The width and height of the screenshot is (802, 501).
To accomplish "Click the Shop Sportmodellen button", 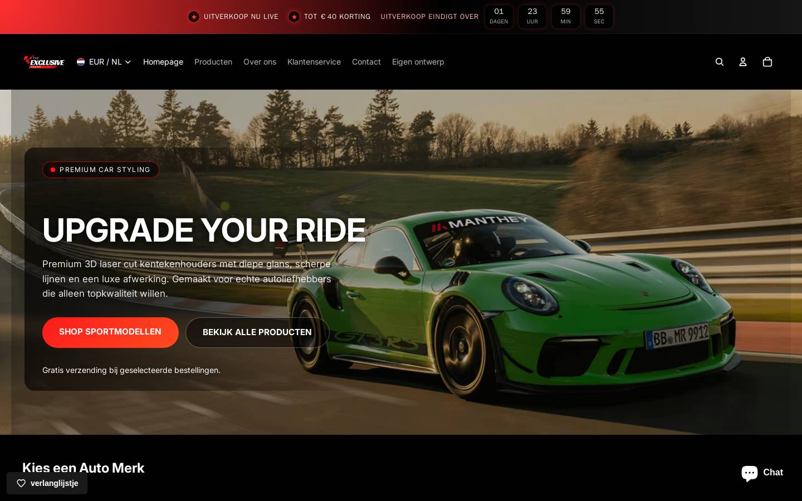I will coord(110,332).
